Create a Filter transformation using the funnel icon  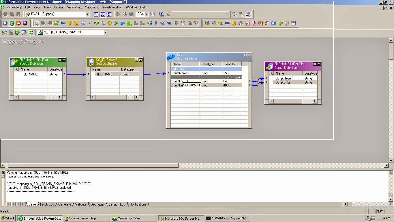click(70, 23)
